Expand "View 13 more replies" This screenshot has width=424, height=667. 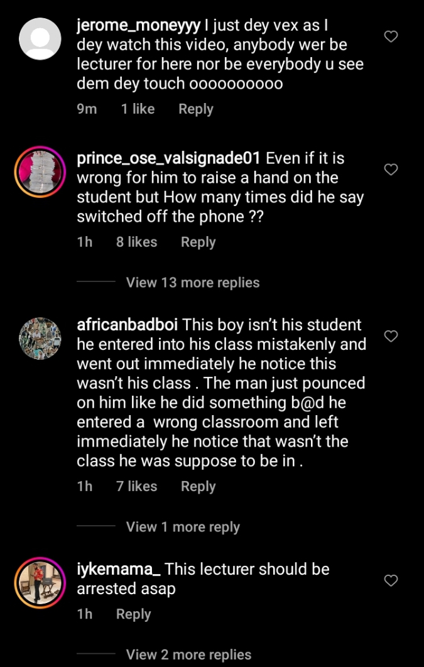point(192,283)
